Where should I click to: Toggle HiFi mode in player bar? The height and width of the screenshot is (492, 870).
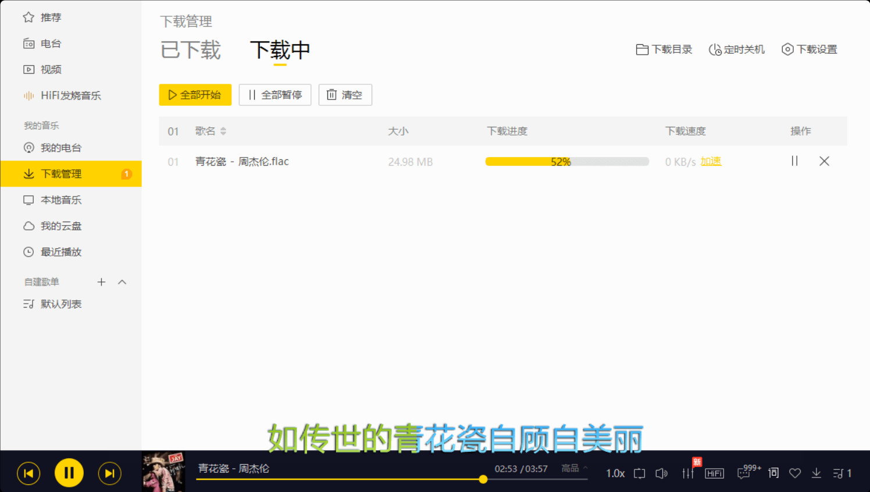point(714,473)
